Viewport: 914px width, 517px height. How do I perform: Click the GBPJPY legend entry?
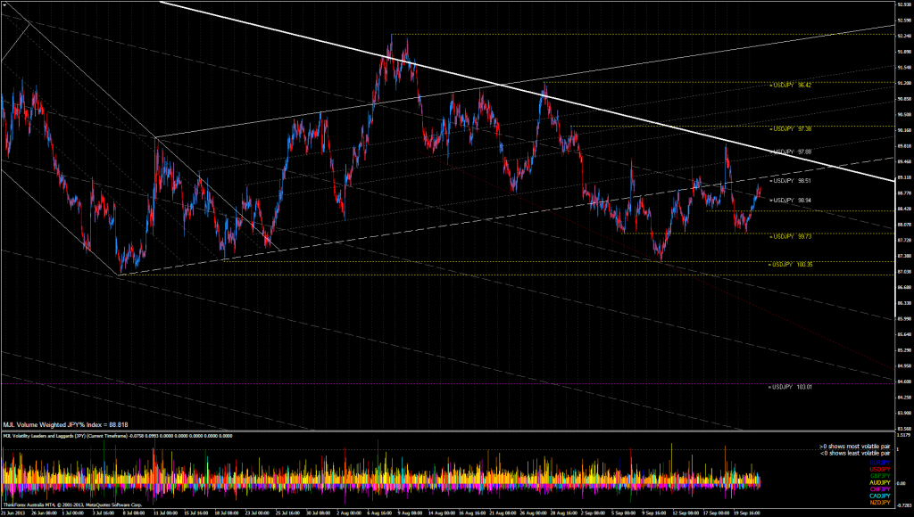click(879, 476)
